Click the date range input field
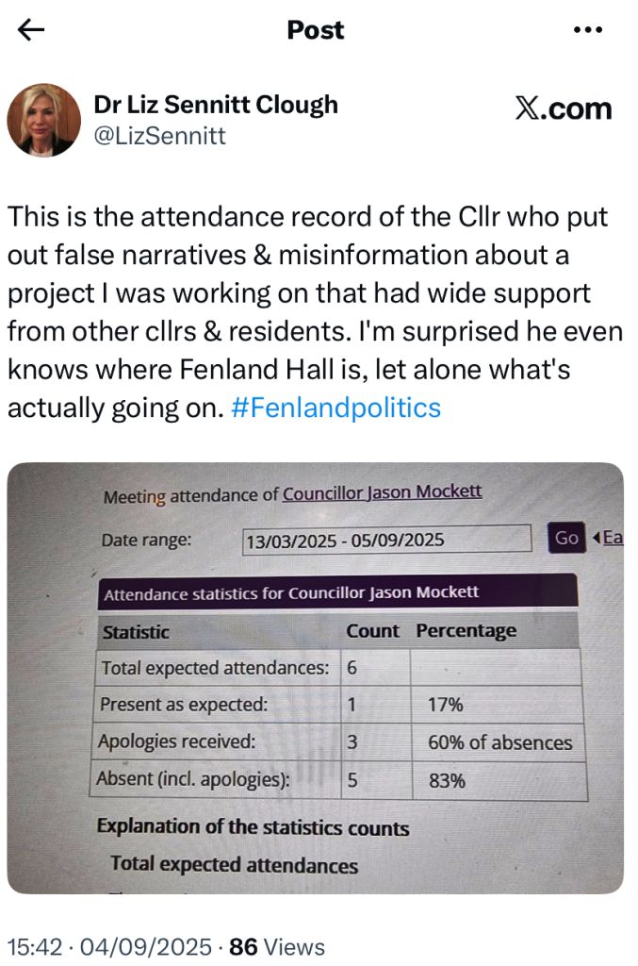 click(385, 541)
